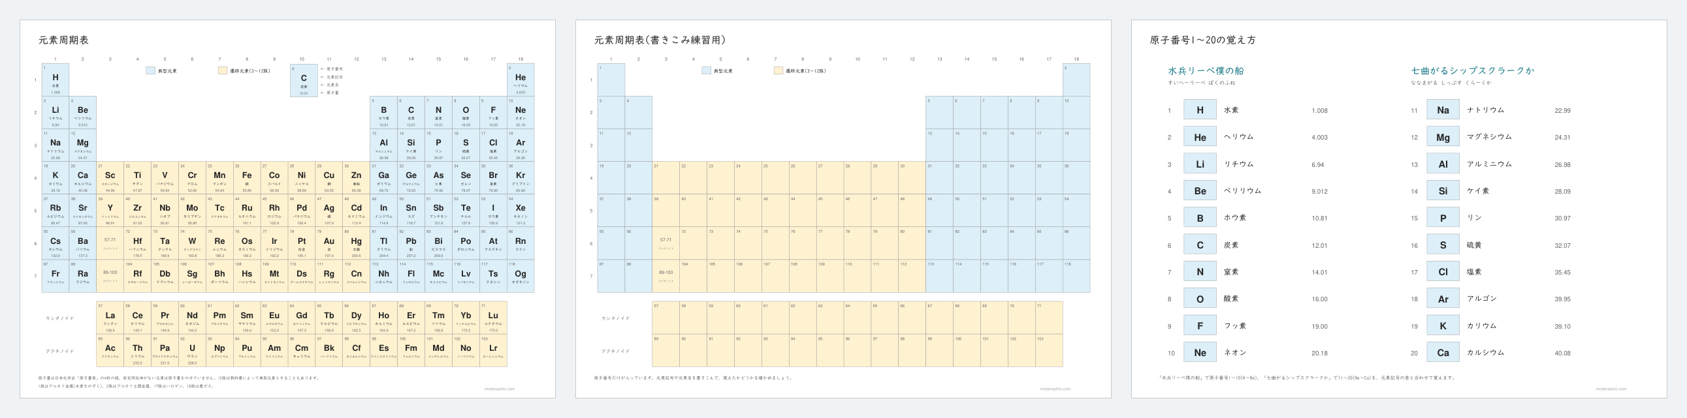Click the 水兵リーベ僕の船 mnemonic heading

pyautogui.click(x=1206, y=70)
